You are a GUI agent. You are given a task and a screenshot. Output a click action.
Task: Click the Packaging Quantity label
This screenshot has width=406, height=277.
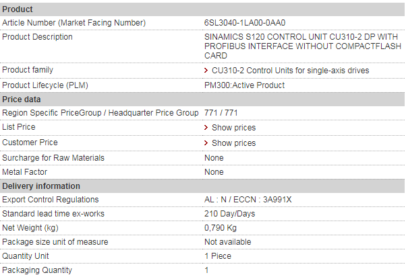[x=36, y=270]
